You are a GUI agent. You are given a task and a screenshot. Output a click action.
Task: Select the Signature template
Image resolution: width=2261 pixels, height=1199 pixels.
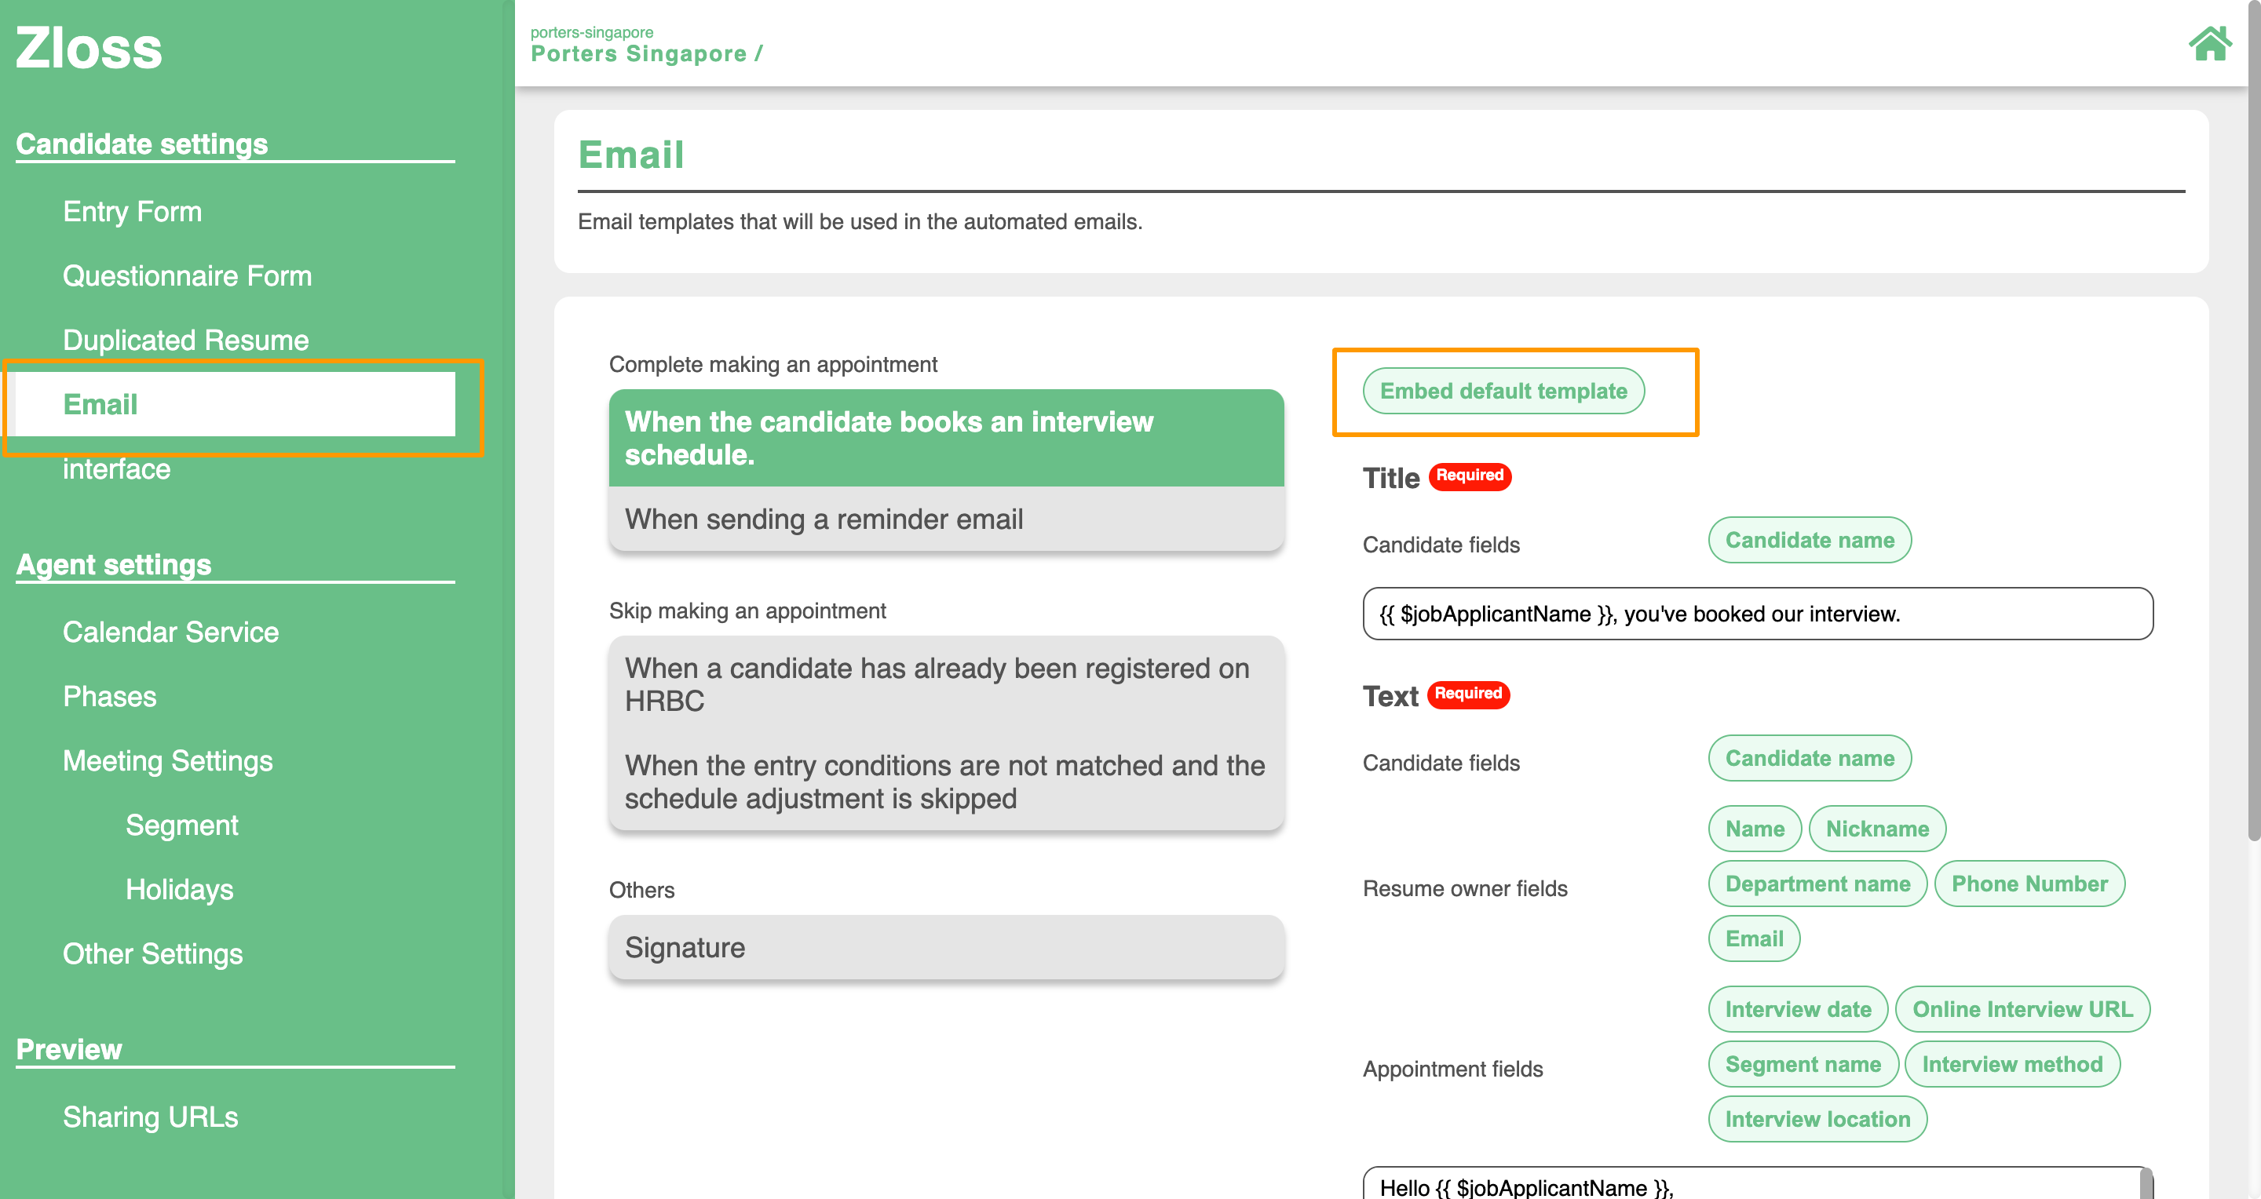946,947
